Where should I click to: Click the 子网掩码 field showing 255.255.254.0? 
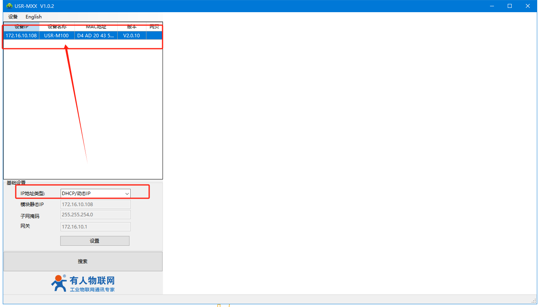pos(95,214)
